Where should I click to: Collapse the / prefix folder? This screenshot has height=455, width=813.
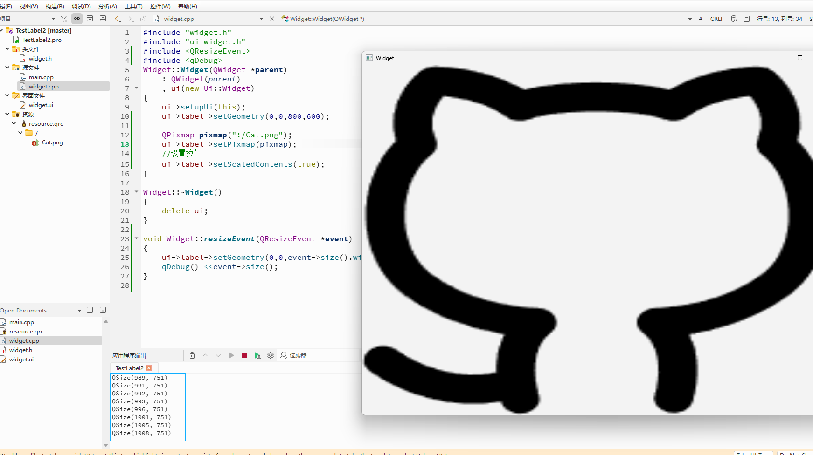point(20,133)
